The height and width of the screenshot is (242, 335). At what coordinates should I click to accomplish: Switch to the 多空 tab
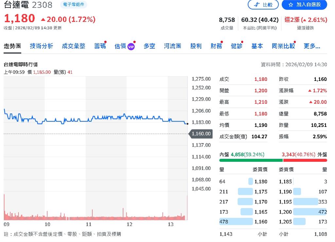click(x=149, y=46)
